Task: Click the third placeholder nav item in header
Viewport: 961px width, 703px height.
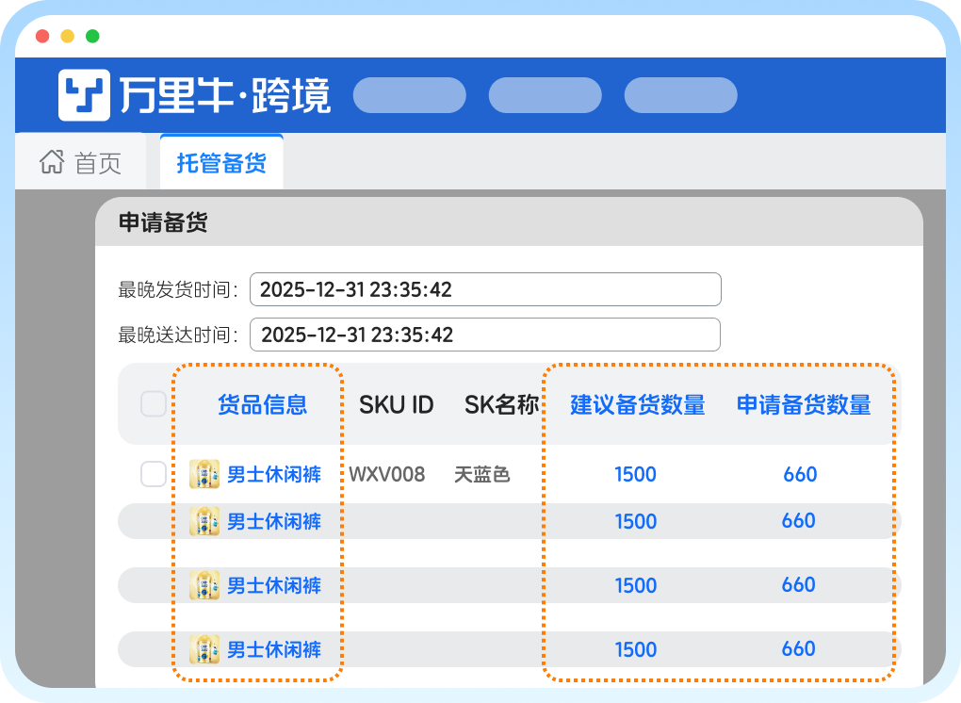Action: 680,95
